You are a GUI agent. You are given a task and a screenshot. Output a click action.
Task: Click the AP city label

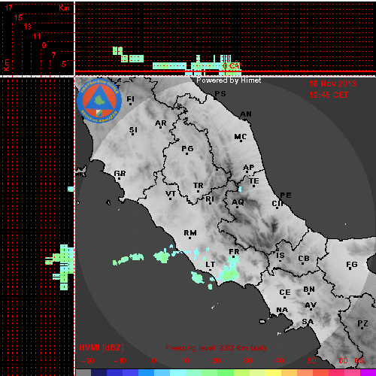coord(249,168)
